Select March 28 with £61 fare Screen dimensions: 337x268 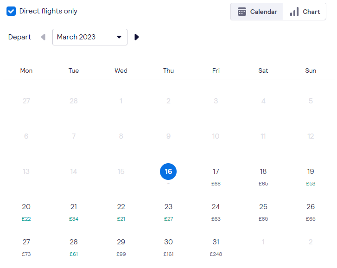[x=74, y=247]
